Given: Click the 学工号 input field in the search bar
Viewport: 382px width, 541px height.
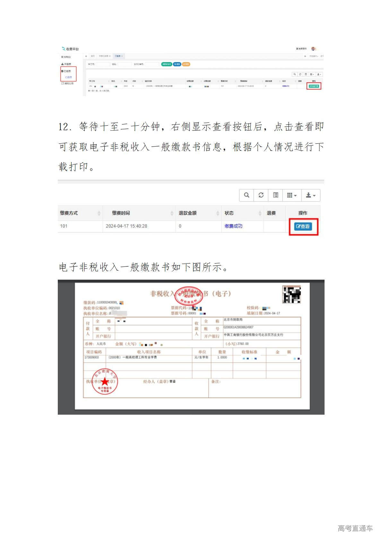Looking at the screenshot, I should pyautogui.click(x=103, y=64).
